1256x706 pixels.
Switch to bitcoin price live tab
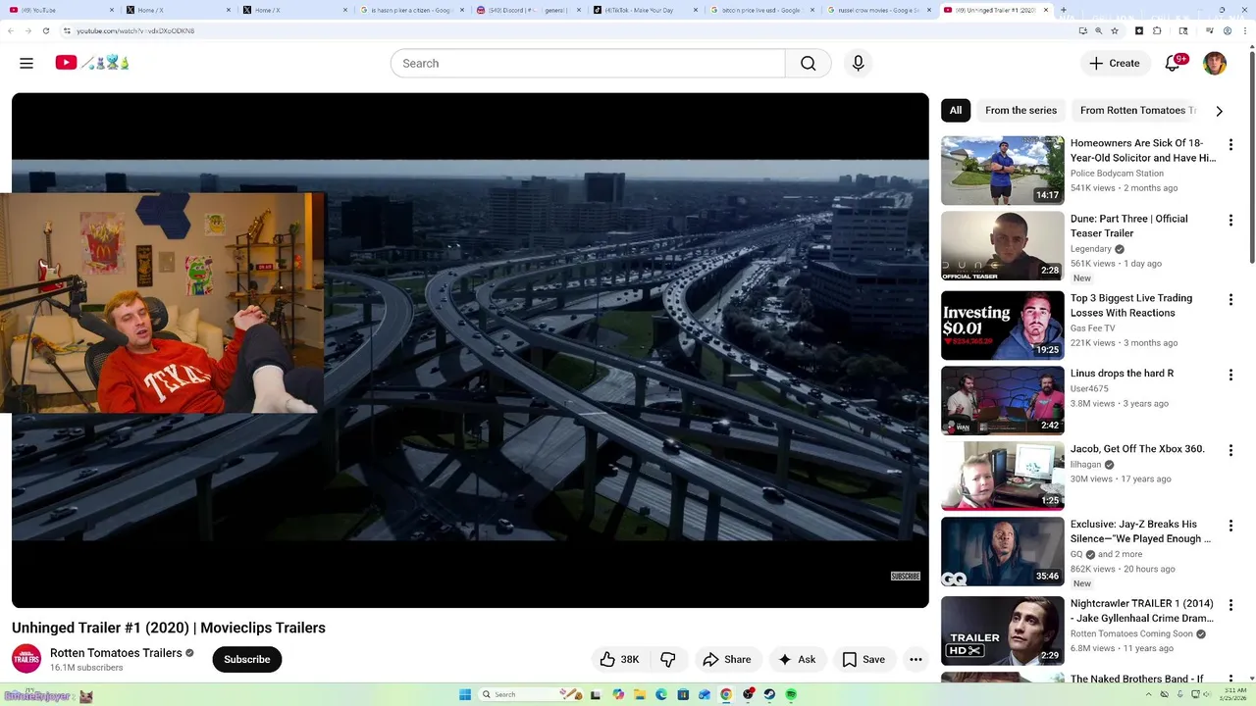761,10
